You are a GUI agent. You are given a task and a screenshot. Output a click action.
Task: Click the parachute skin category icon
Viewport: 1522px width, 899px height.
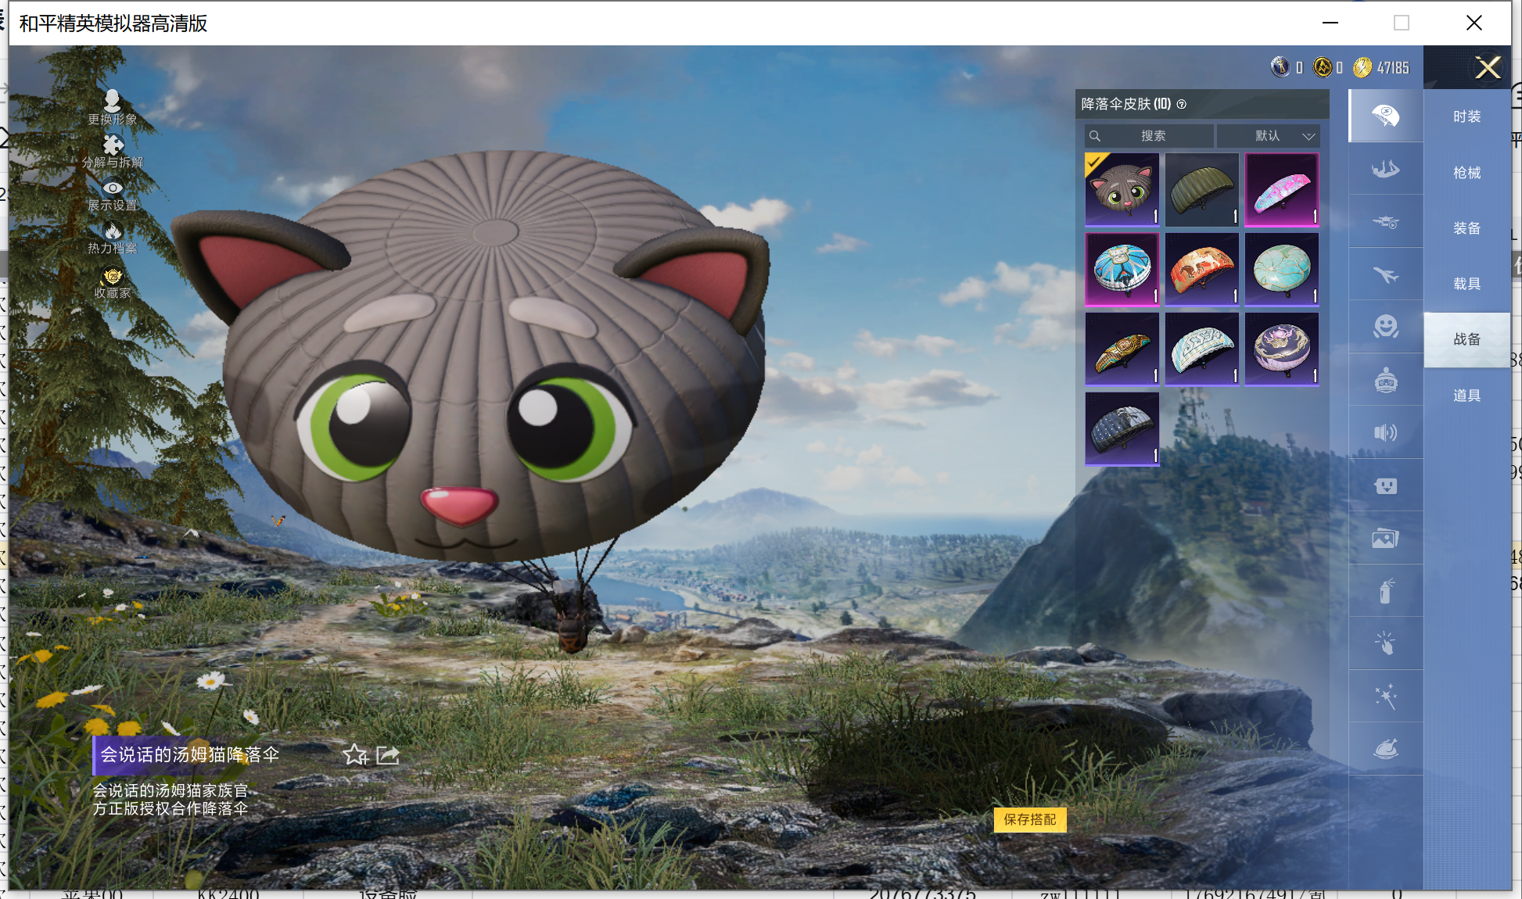(1385, 116)
